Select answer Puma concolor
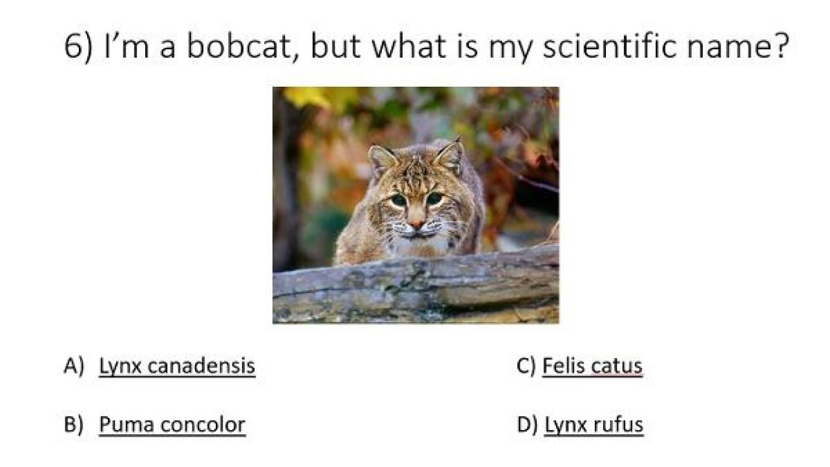Screen dimensions: 830x467 click(x=172, y=424)
